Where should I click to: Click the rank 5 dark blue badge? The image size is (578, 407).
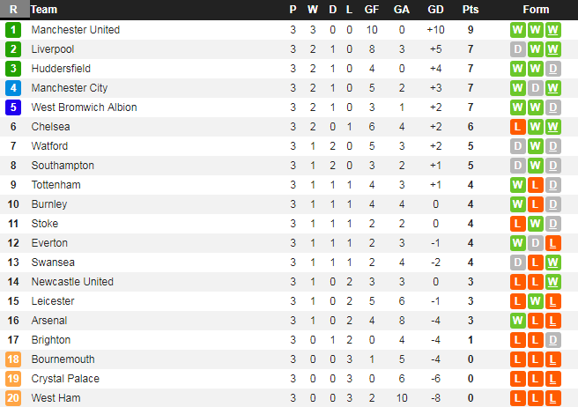pos(13,107)
